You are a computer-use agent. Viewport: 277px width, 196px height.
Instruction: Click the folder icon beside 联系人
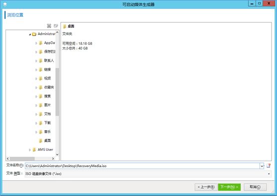(x=41, y=61)
